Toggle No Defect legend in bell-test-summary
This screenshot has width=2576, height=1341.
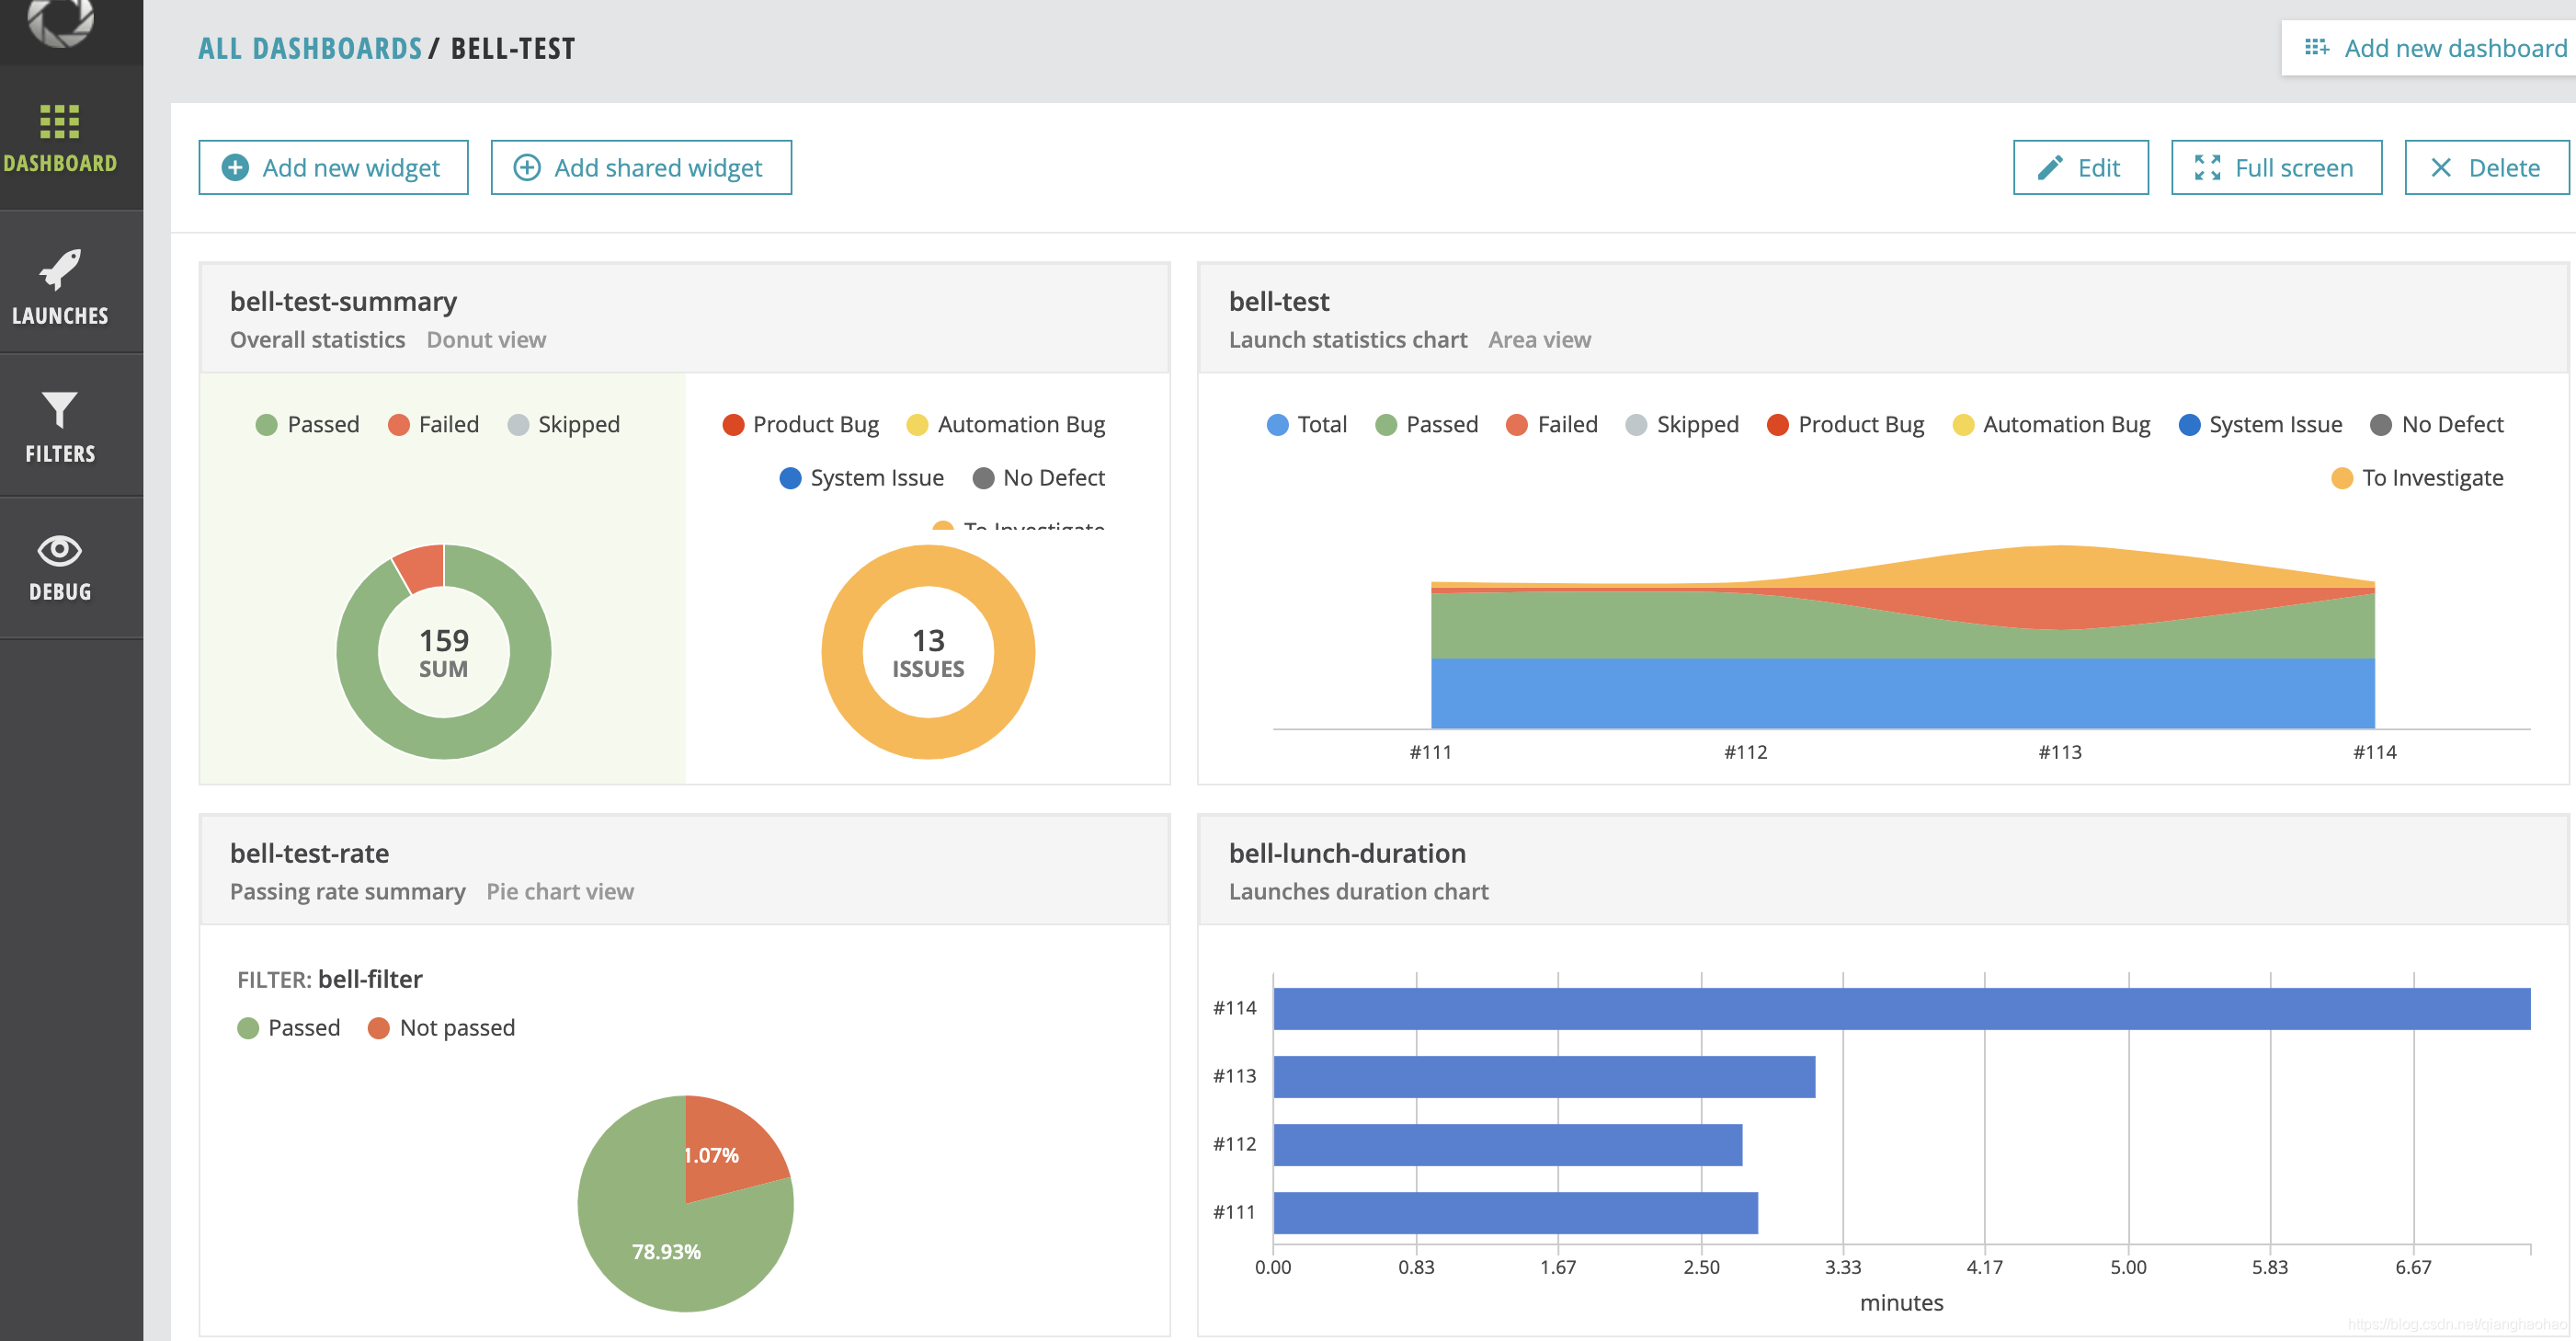[1038, 478]
